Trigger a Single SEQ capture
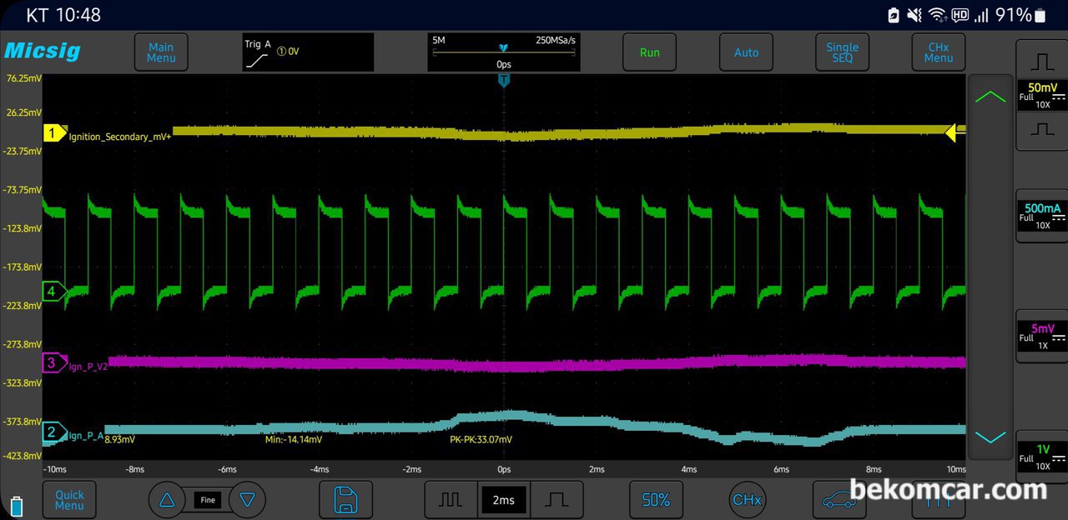1068x520 pixels. (842, 52)
